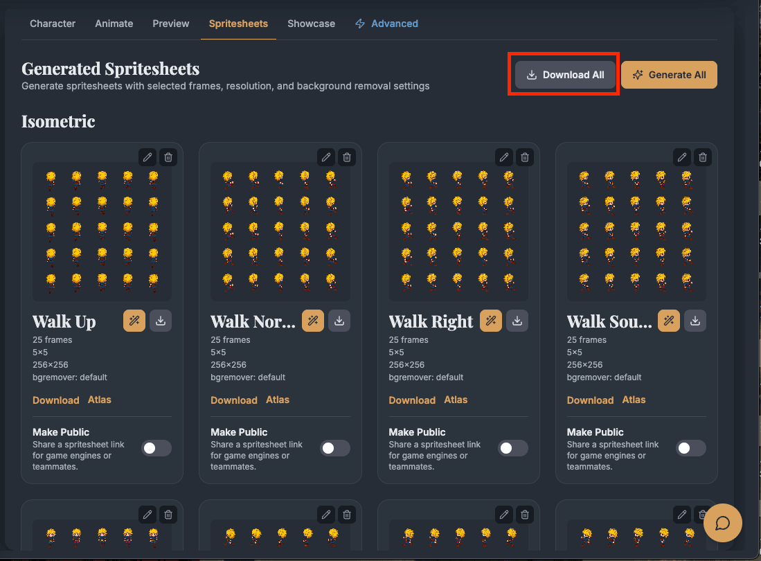
Task: Click the download icon beside Walk Sou...
Action: [x=695, y=321]
